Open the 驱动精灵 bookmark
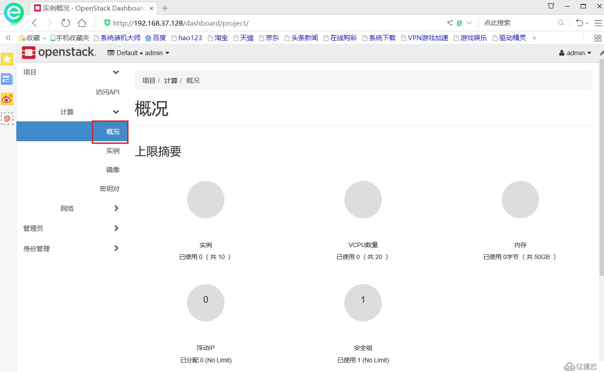 tap(509, 38)
